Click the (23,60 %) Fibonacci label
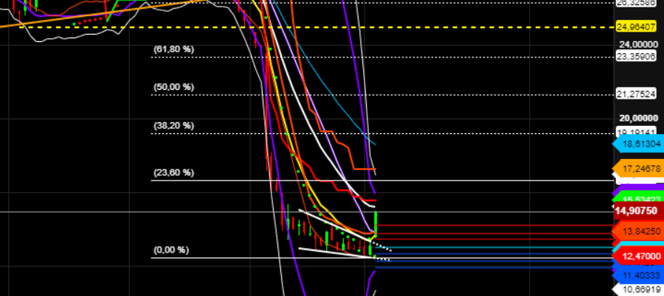The width and height of the screenshot is (664, 296). point(173,172)
